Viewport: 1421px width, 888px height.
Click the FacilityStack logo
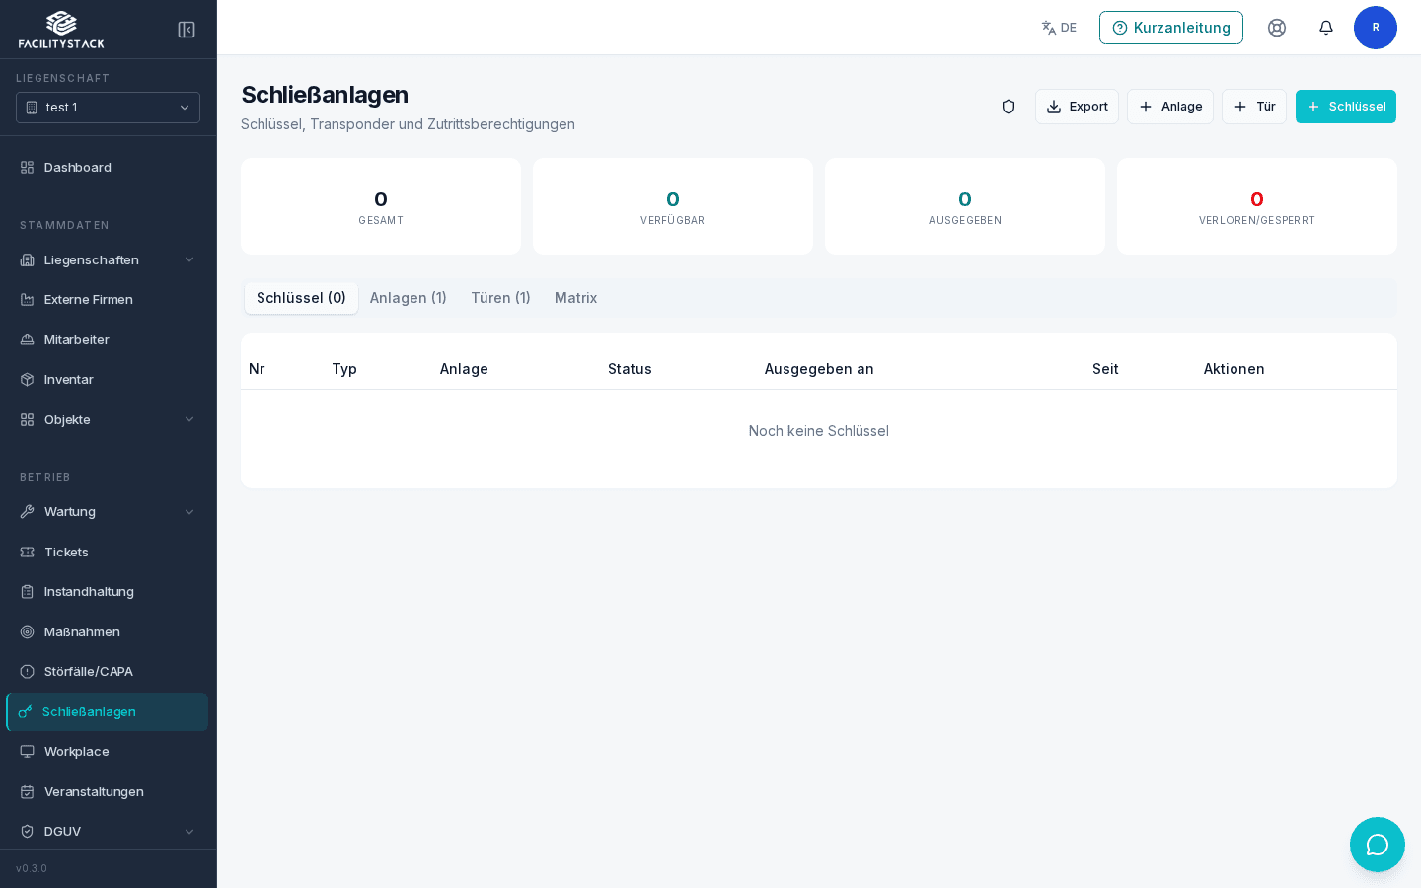61,30
